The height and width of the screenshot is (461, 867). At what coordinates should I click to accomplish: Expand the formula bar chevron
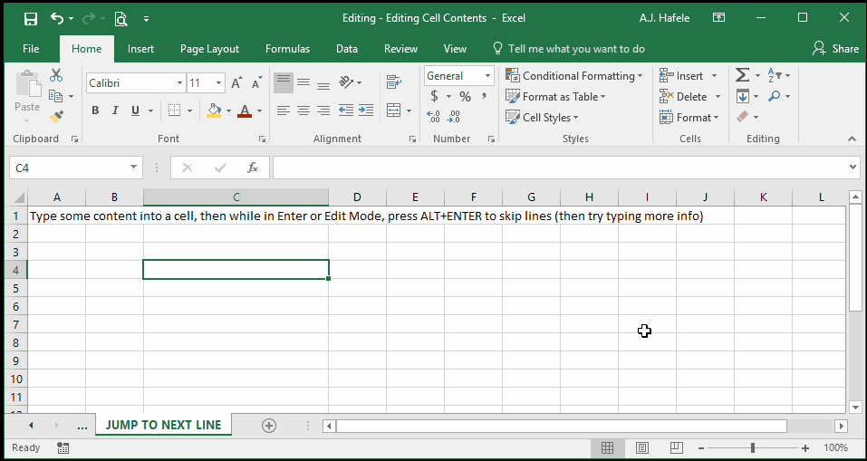[853, 167]
